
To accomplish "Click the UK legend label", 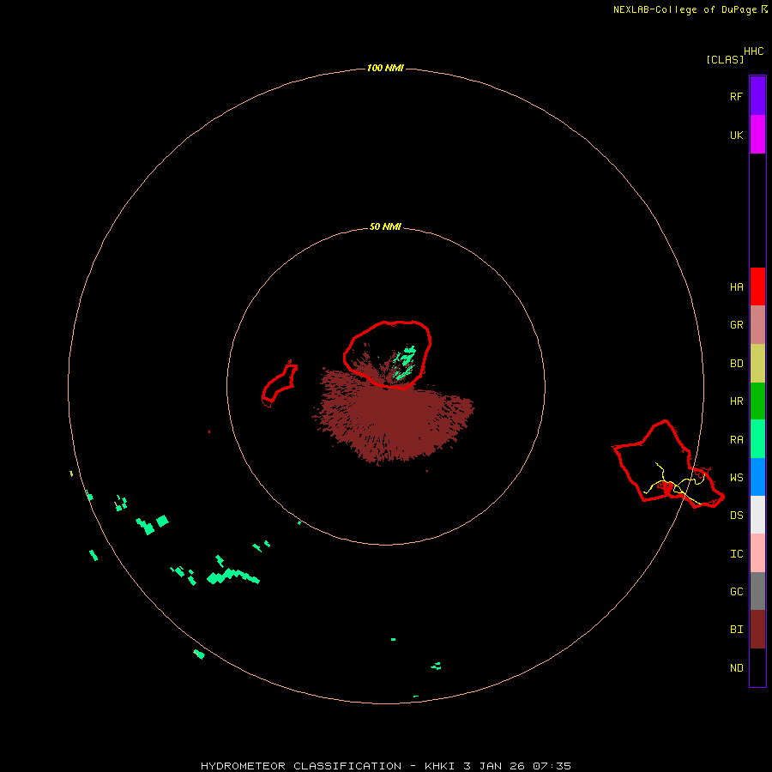I will point(736,135).
